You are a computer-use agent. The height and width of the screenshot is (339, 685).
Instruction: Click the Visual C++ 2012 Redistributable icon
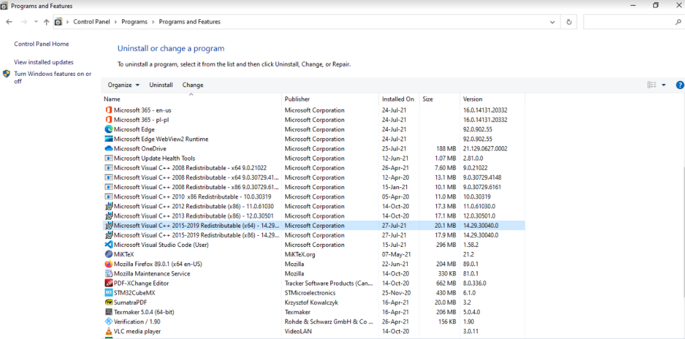(109, 206)
